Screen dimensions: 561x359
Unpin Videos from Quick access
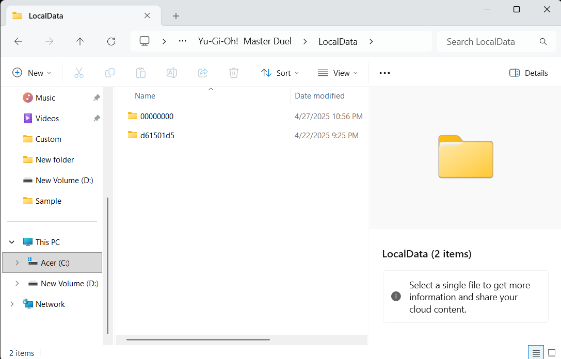(97, 118)
